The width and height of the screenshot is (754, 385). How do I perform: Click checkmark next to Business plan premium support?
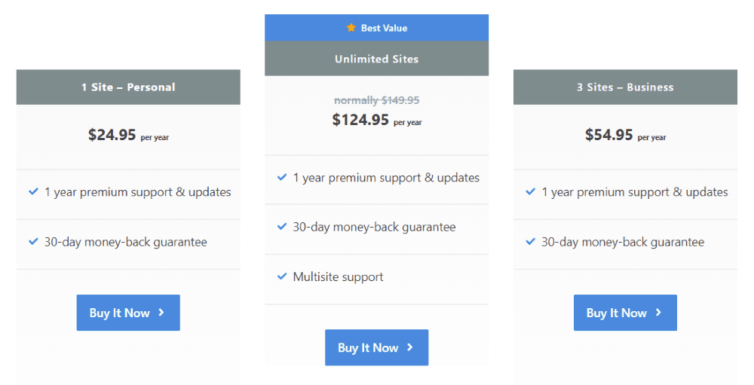pos(530,191)
